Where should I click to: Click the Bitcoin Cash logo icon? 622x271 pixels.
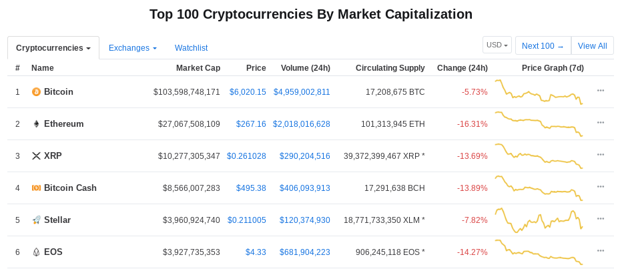pyautogui.click(x=36, y=188)
